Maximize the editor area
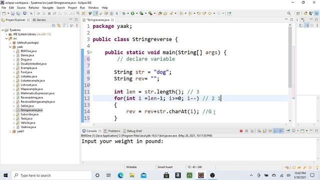This screenshot has width=320, height=180. [x=291, y=19]
